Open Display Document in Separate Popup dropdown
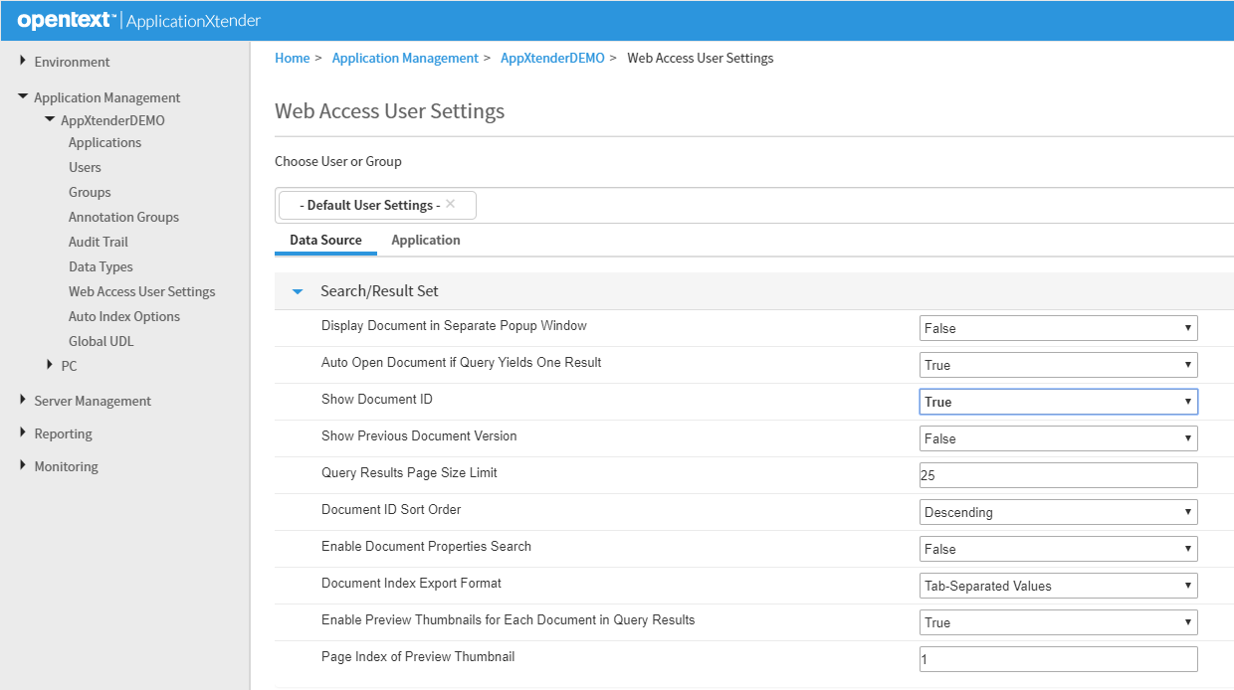The image size is (1234, 690). click(x=1058, y=328)
